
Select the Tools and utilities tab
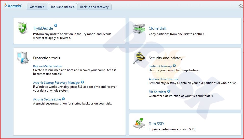pyautogui.click(x=62, y=7)
